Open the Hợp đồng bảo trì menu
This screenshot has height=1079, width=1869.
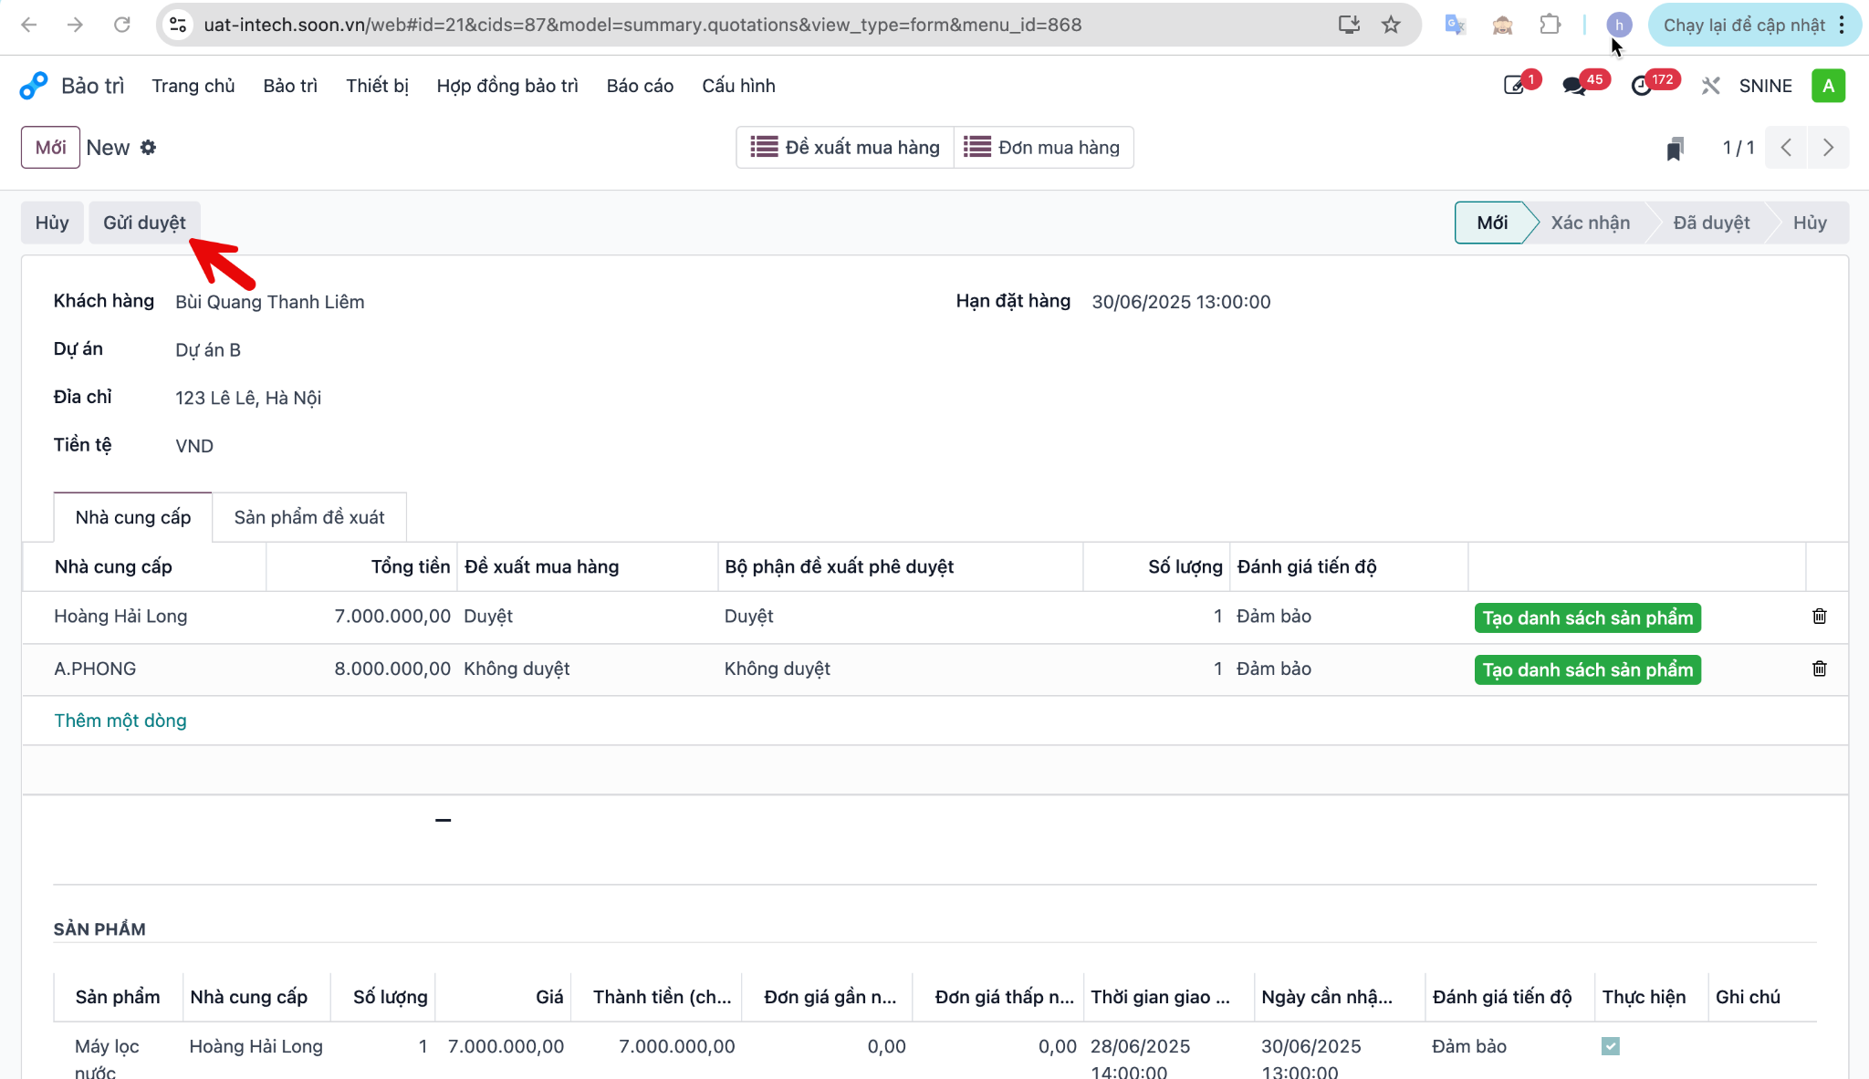point(507,86)
